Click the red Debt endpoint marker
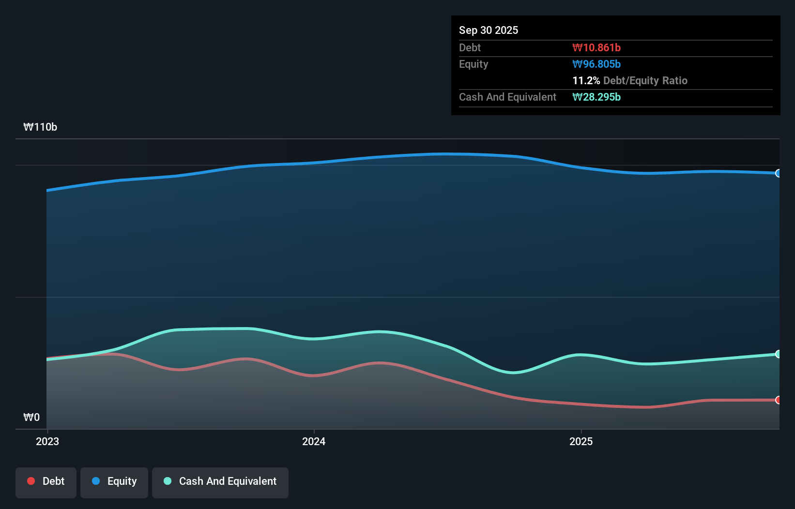The width and height of the screenshot is (795, 509). point(778,400)
